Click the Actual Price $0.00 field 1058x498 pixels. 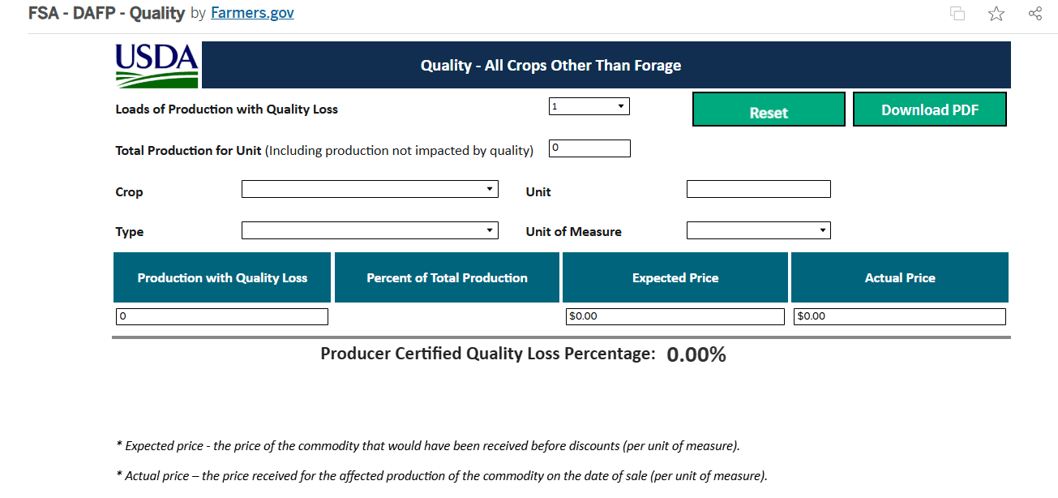[x=899, y=316]
